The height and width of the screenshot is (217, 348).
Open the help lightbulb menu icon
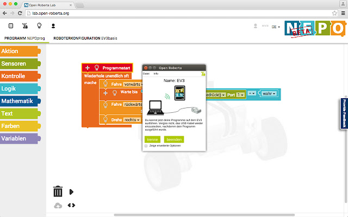pyautogui.click(x=39, y=25)
